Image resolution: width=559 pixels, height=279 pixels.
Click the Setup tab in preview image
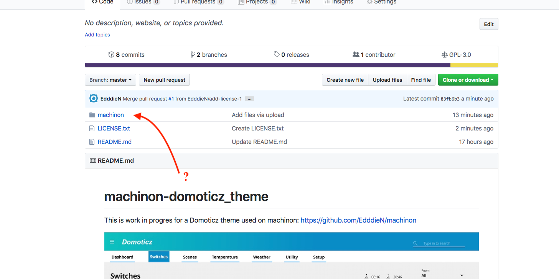tap(319, 257)
